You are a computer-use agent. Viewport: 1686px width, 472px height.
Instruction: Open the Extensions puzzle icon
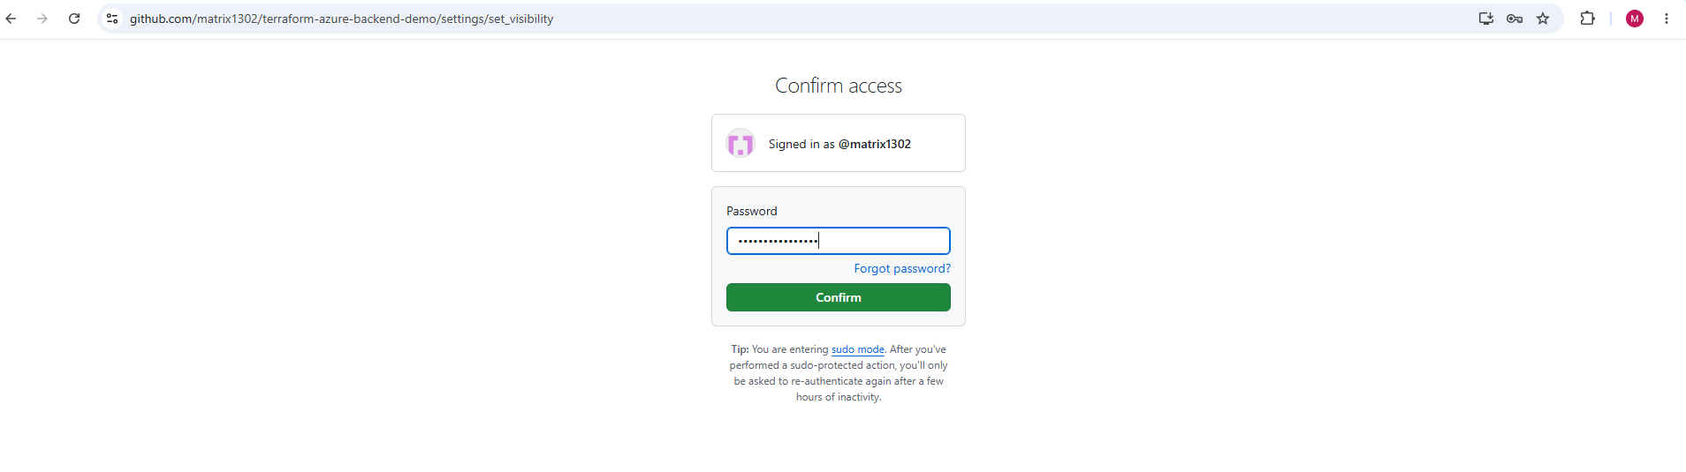1588,19
